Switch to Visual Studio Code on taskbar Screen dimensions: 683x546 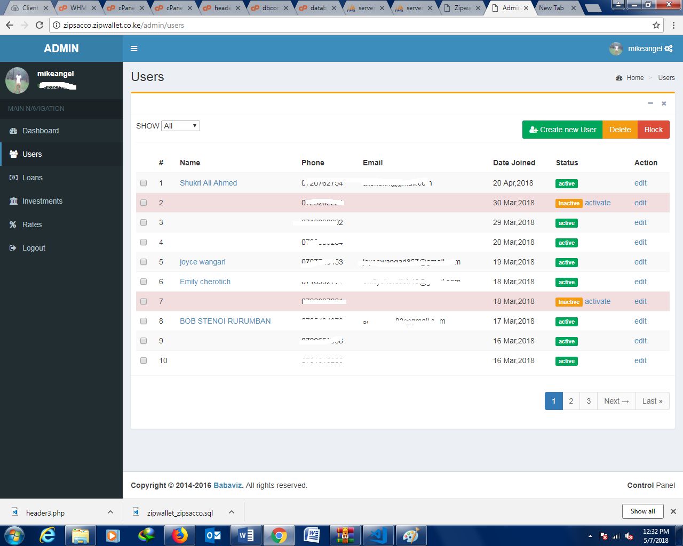pyautogui.click(x=378, y=535)
